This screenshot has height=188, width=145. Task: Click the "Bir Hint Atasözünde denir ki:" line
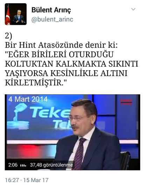tap(61, 45)
